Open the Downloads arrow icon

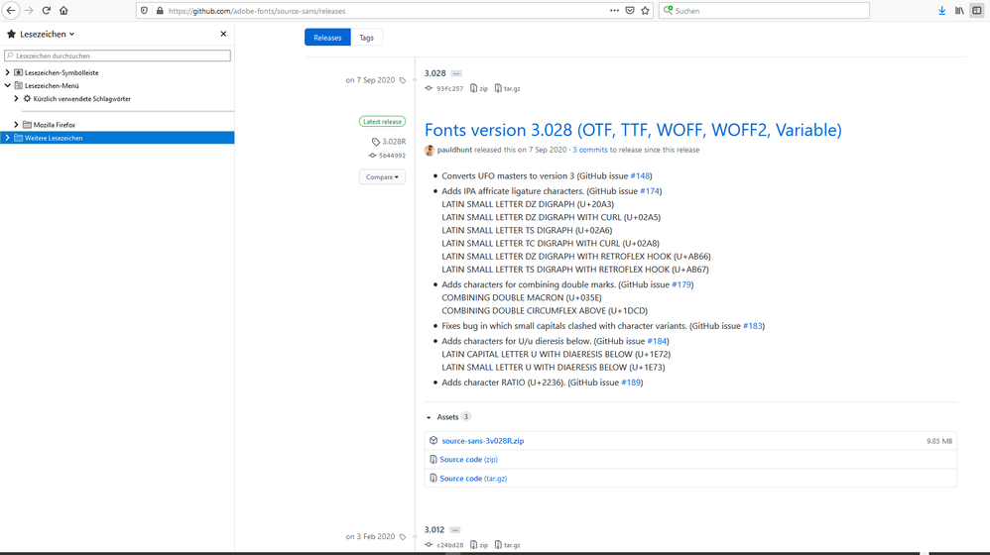942,11
